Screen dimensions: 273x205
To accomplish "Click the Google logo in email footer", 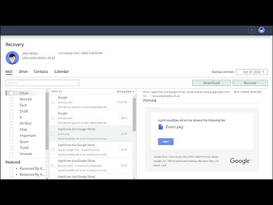I will (x=240, y=161).
